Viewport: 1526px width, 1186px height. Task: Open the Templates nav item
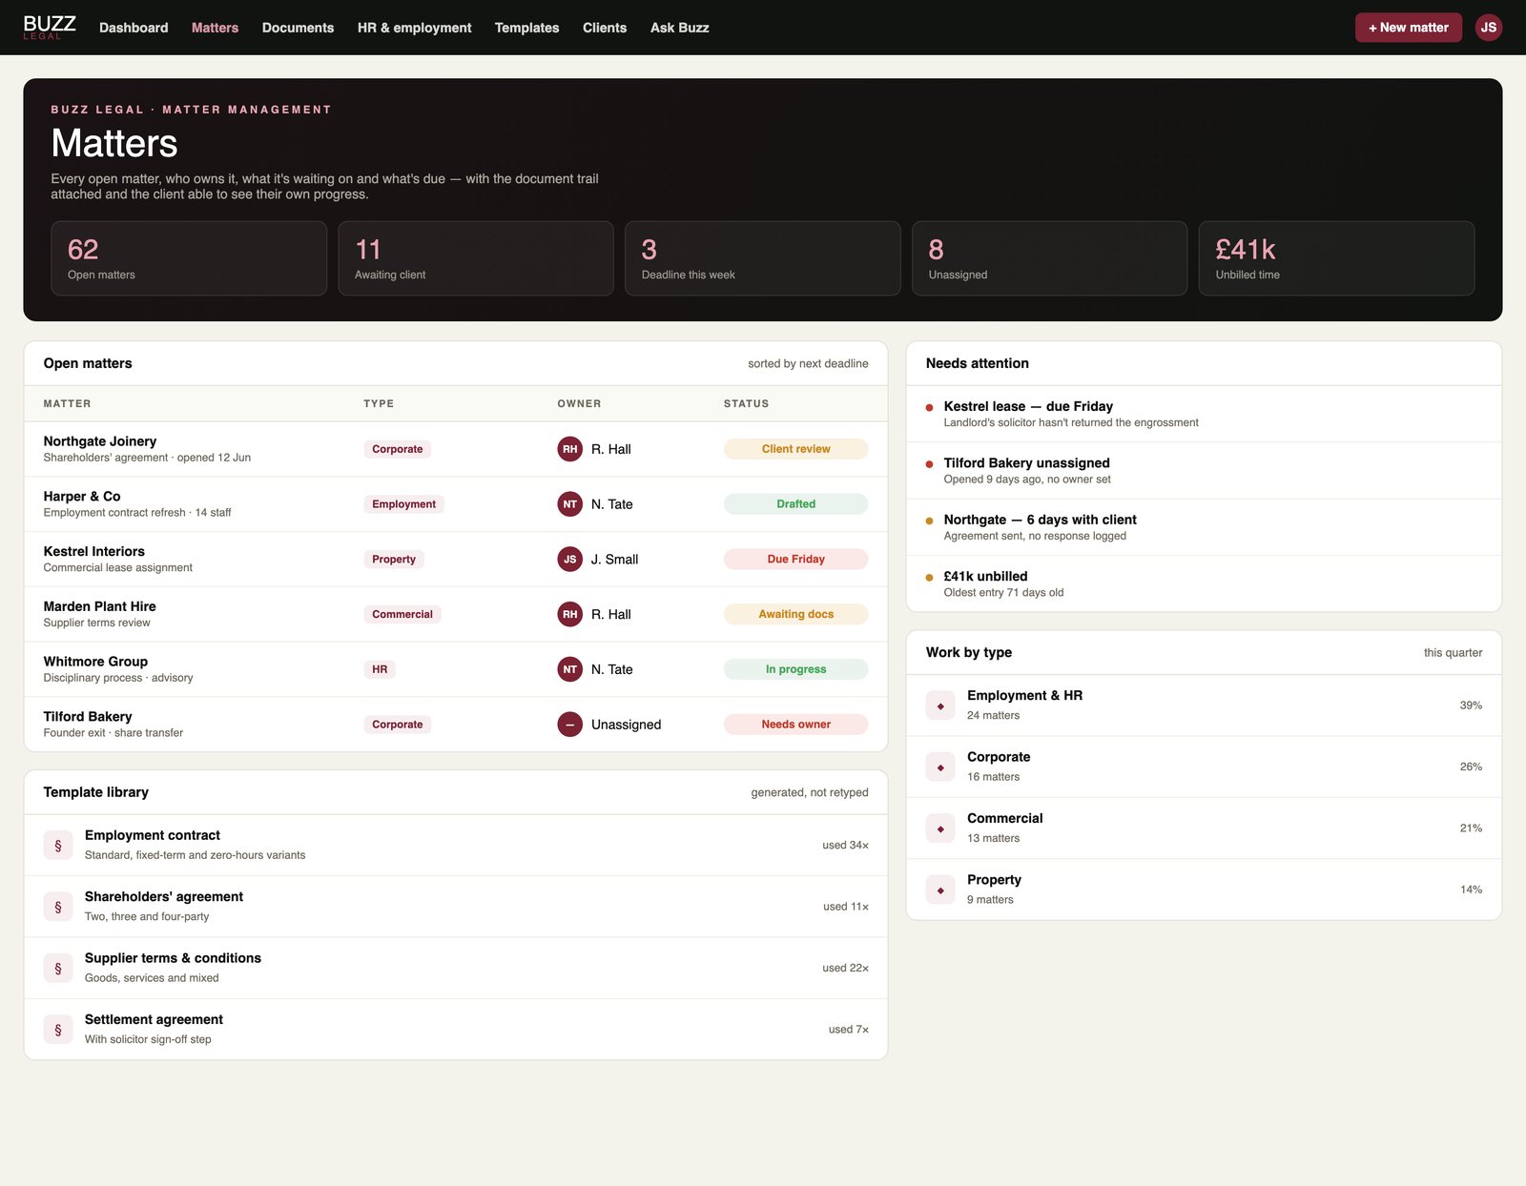[526, 28]
